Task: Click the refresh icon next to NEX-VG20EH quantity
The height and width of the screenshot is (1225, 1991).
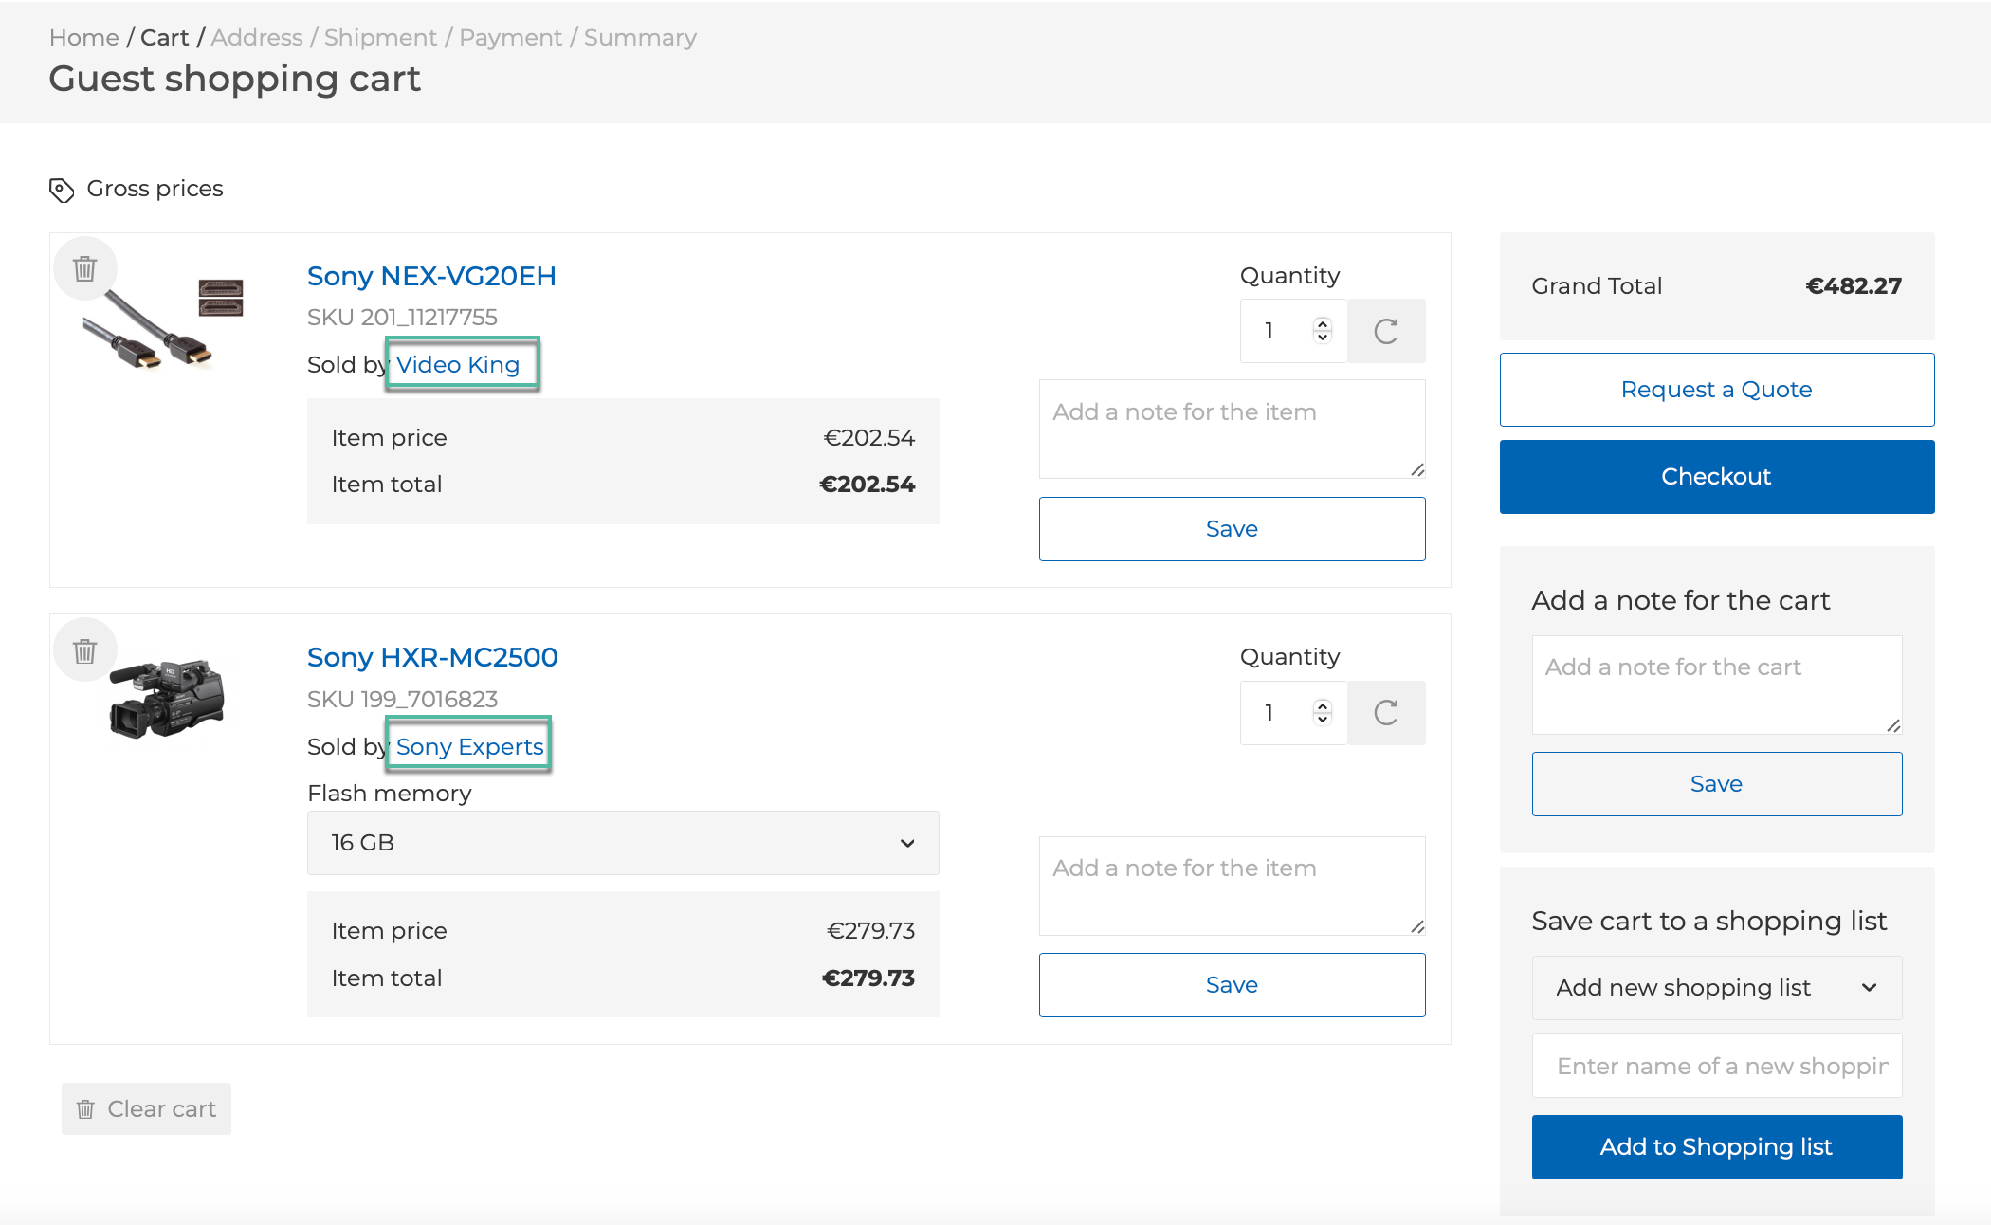Action: click(1386, 330)
